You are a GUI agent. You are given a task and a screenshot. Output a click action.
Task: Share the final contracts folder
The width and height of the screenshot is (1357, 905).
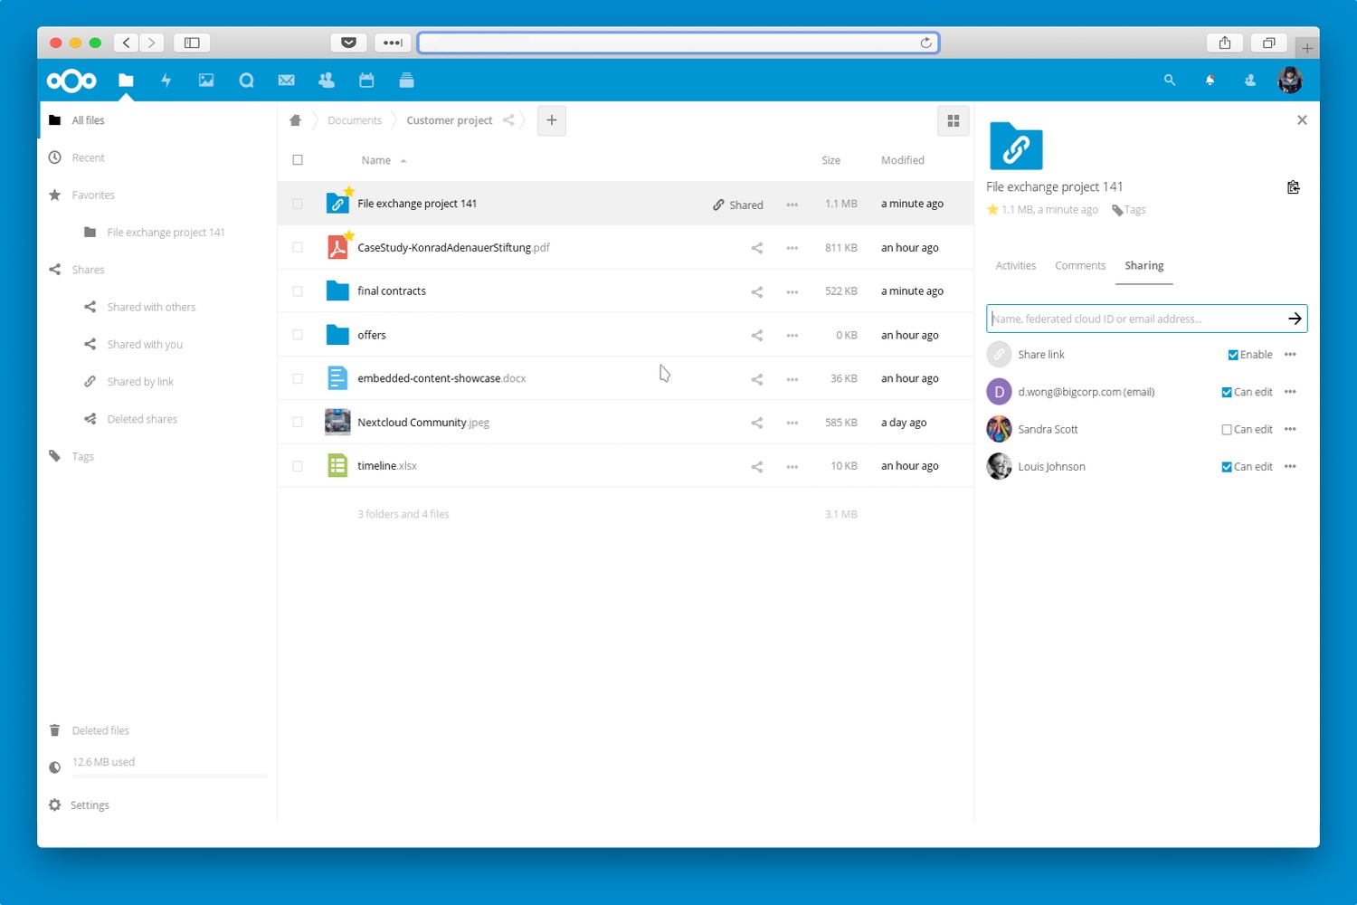point(756,291)
